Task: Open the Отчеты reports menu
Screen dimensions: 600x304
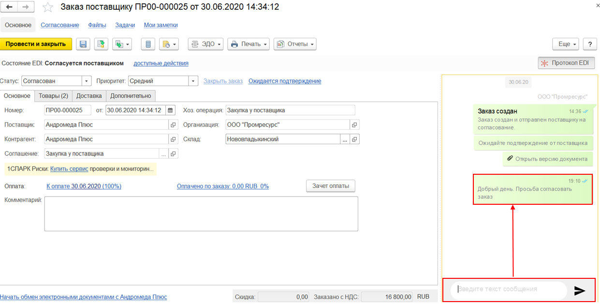Action: click(x=295, y=44)
